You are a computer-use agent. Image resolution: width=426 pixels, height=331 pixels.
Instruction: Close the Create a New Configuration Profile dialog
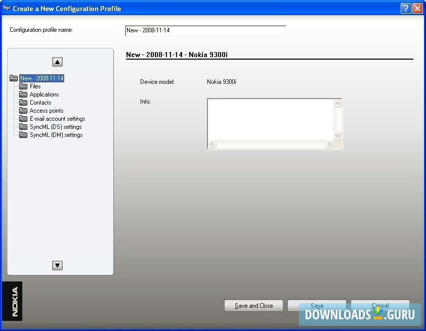coord(417,9)
